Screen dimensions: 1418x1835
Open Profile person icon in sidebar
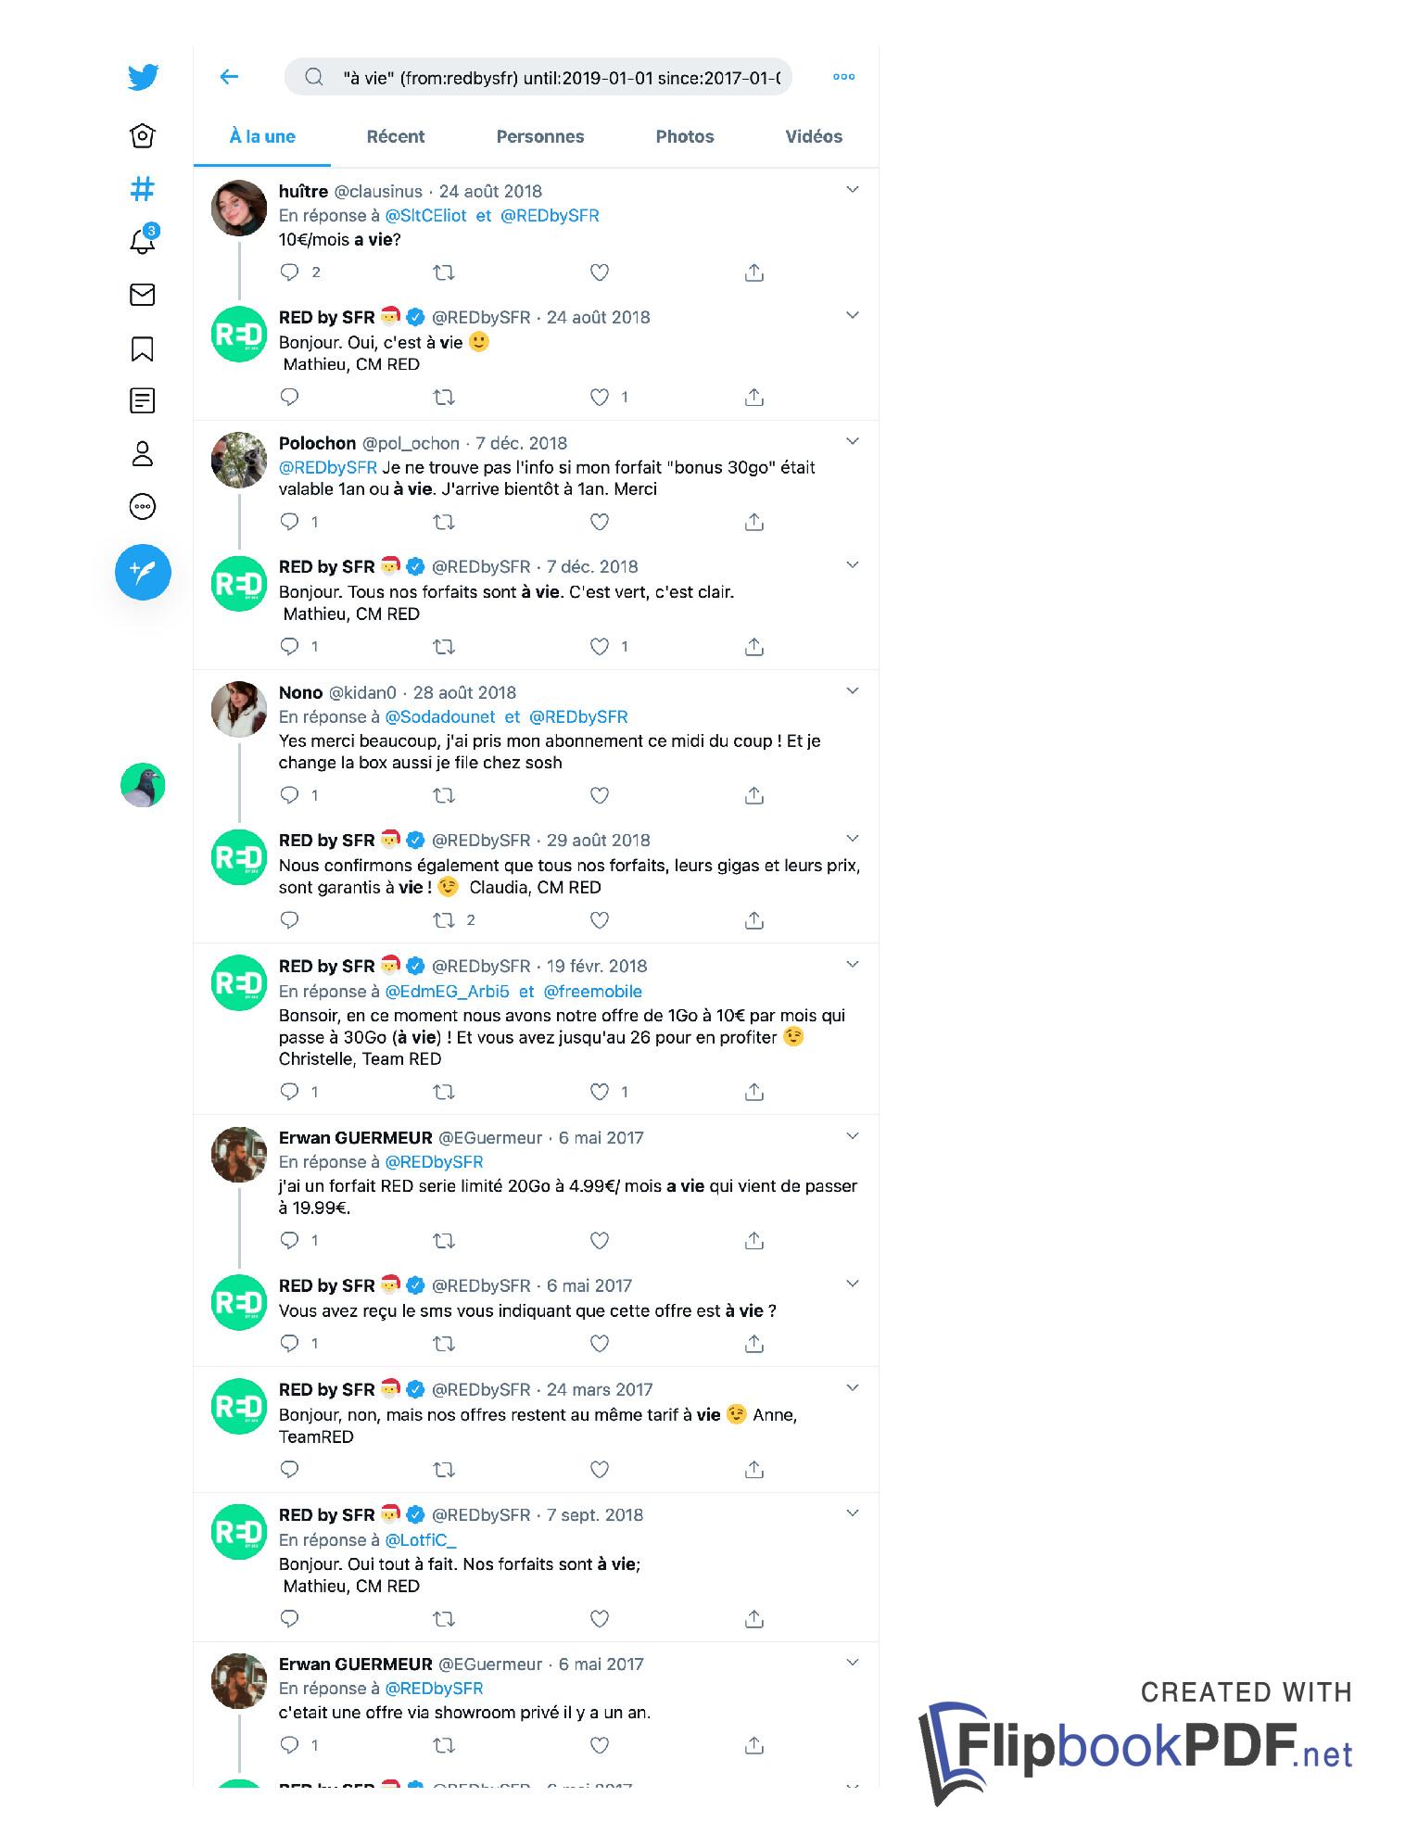142,454
